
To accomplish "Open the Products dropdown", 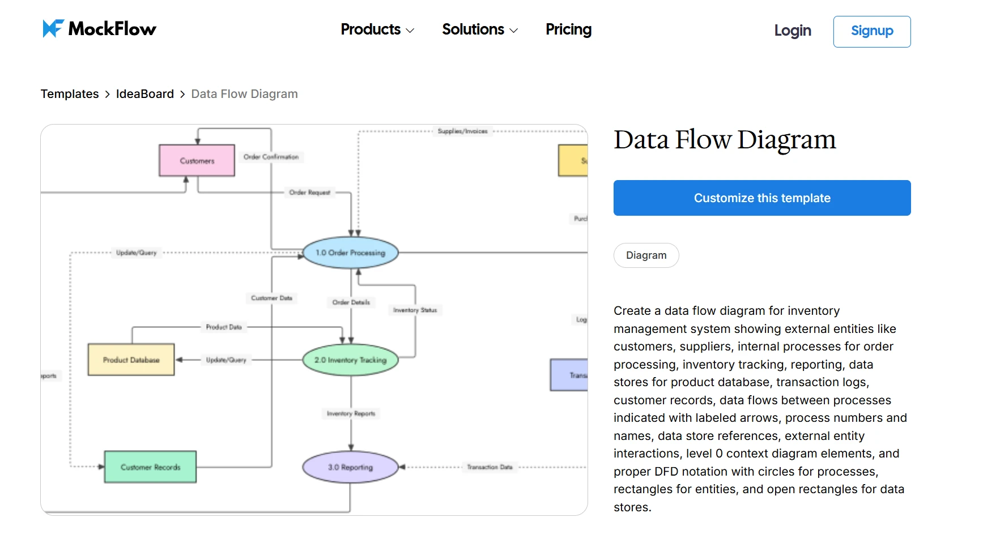I will (x=371, y=29).
